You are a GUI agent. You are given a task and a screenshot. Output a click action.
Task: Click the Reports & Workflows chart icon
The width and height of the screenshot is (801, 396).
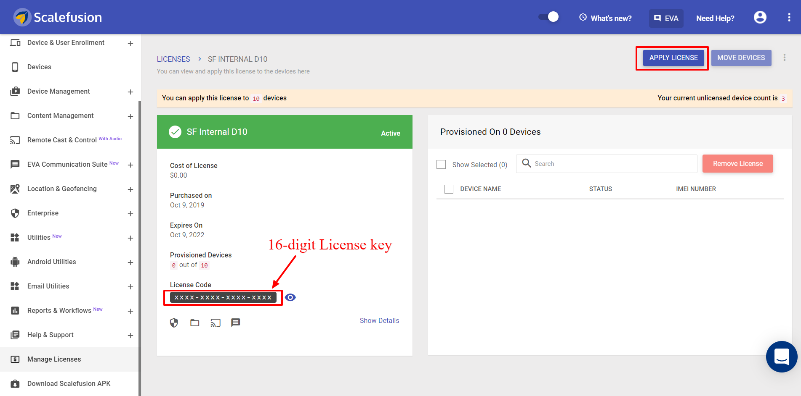pos(15,310)
